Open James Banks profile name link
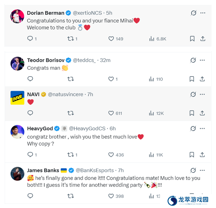This screenshot has width=216, height=208. pos(43,170)
